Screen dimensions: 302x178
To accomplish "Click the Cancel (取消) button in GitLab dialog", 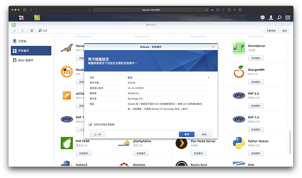I will point(204,134).
